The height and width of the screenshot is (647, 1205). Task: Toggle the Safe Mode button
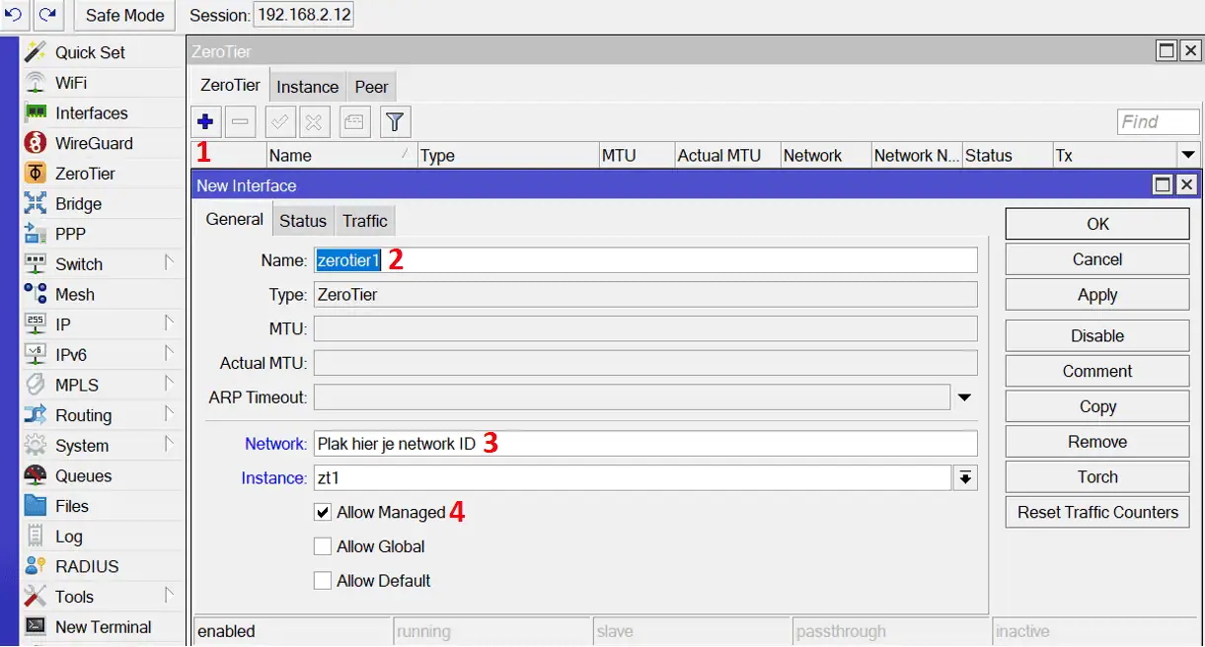tap(124, 16)
